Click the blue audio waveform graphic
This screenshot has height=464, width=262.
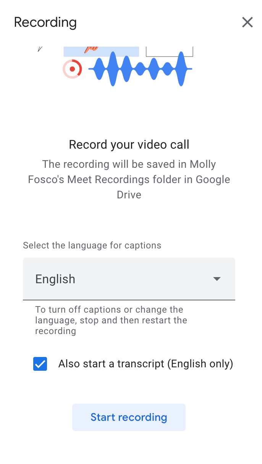(x=140, y=69)
